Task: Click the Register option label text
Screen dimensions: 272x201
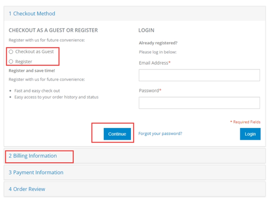Action: coord(24,61)
